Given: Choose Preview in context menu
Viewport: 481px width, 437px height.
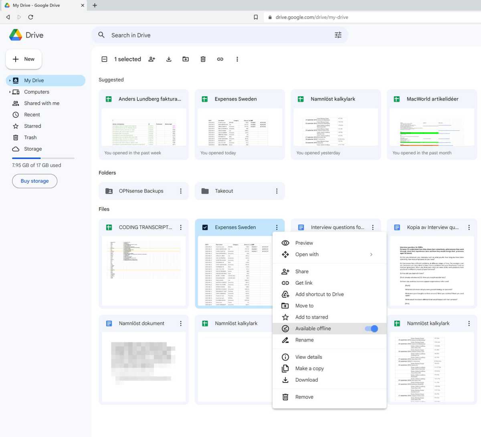Looking at the screenshot, I should [x=329, y=243].
